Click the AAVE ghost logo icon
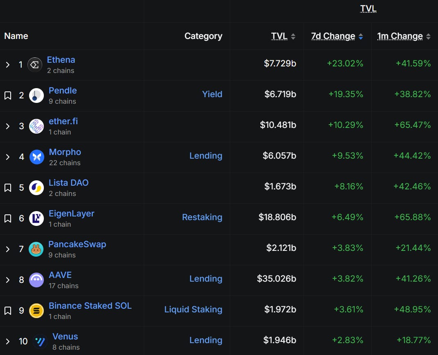 pos(36,280)
